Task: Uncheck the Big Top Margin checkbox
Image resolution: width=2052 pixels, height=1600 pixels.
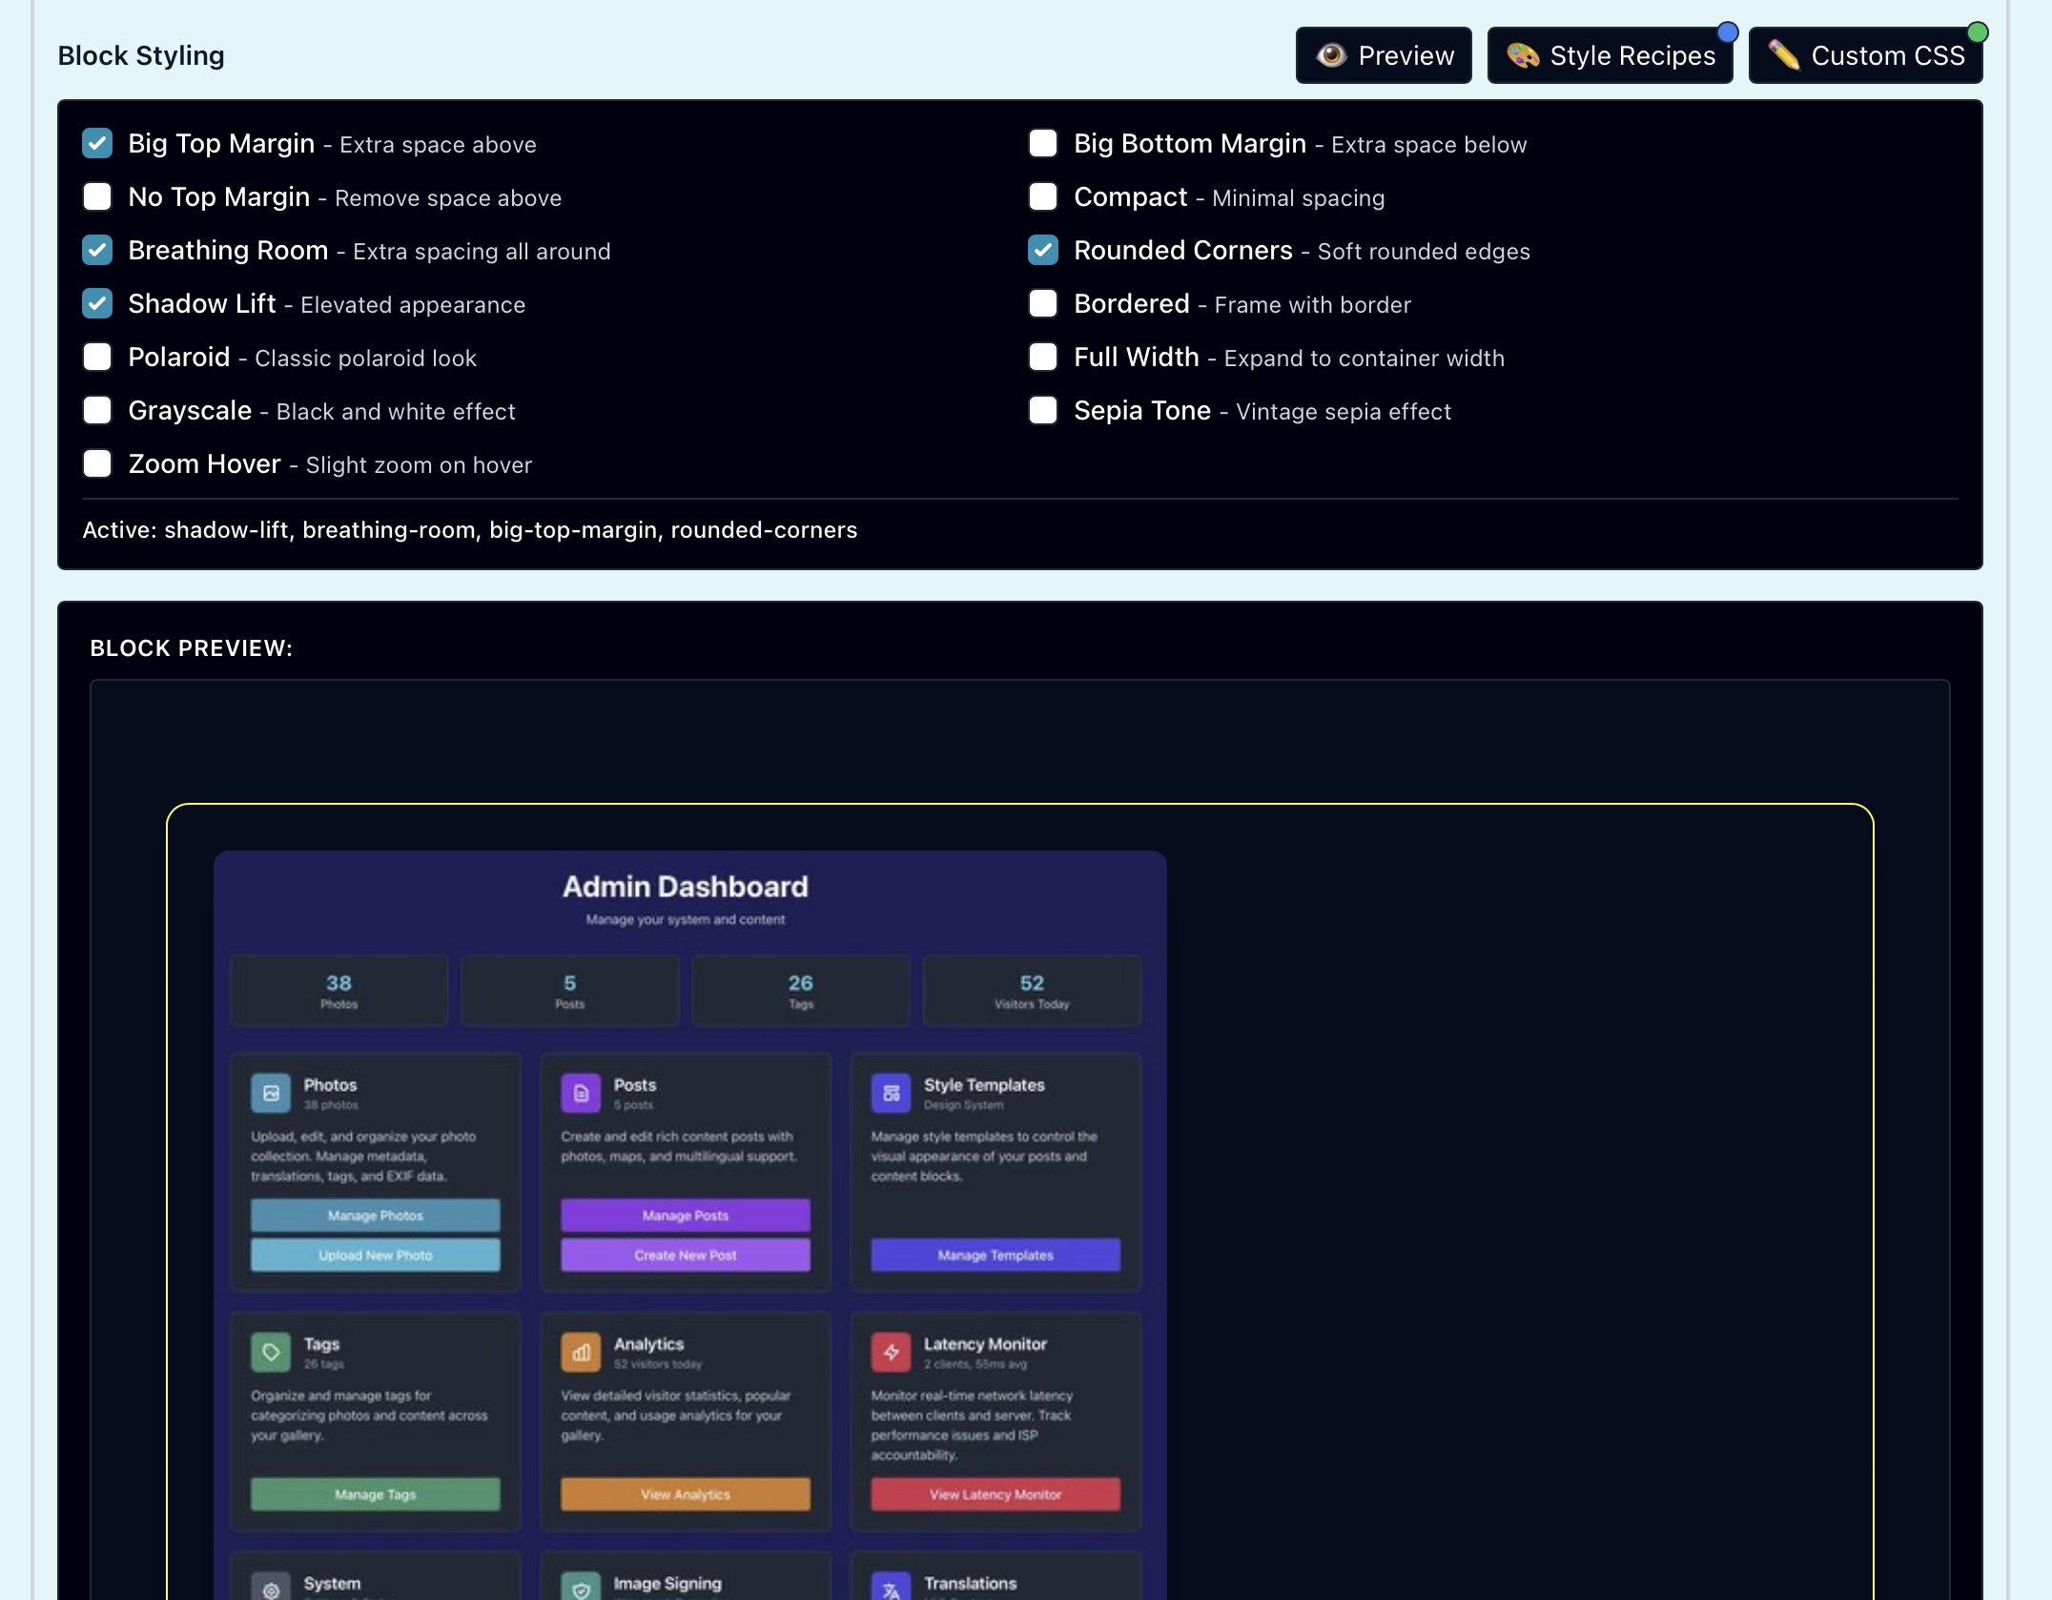Action: [97, 143]
